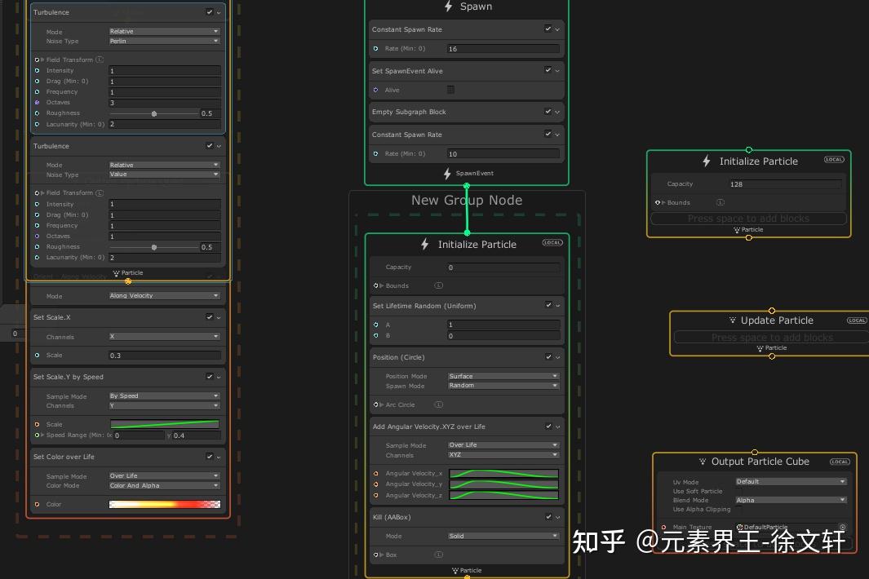Open the Blend Mode Alpha dropdown
869x579 pixels.
click(790, 500)
